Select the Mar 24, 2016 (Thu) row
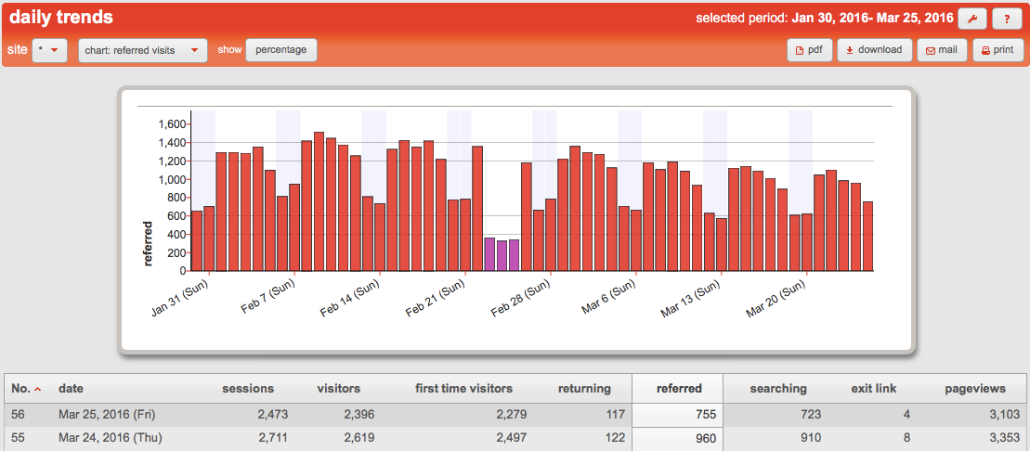Image resolution: width=1030 pixels, height=451 pixels. [515, 439]
